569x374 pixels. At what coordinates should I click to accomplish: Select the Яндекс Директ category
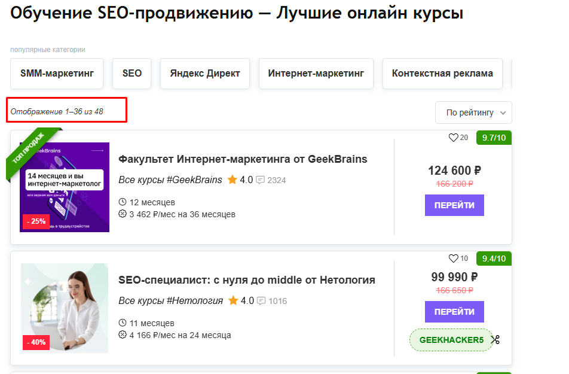click(x=205, y=74)
